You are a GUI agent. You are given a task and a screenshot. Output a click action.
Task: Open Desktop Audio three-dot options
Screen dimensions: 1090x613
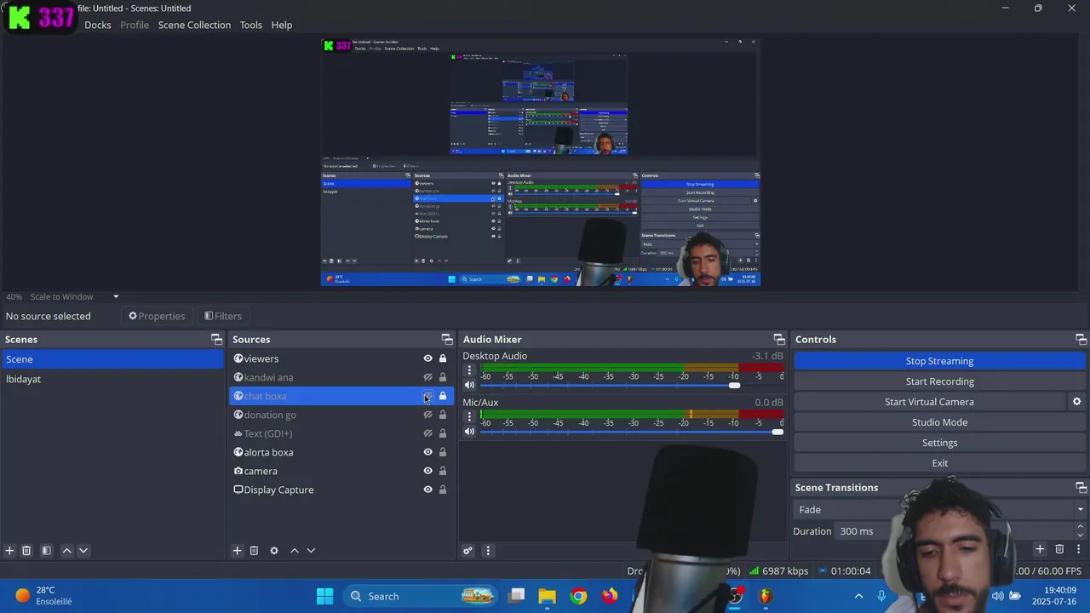tap(469, 370)
